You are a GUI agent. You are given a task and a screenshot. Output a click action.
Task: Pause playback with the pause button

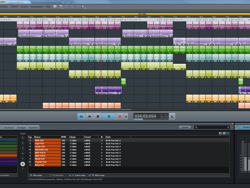(x=109, y=117)
